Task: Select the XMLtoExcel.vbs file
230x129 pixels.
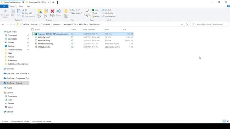Action: click(44, 47)
